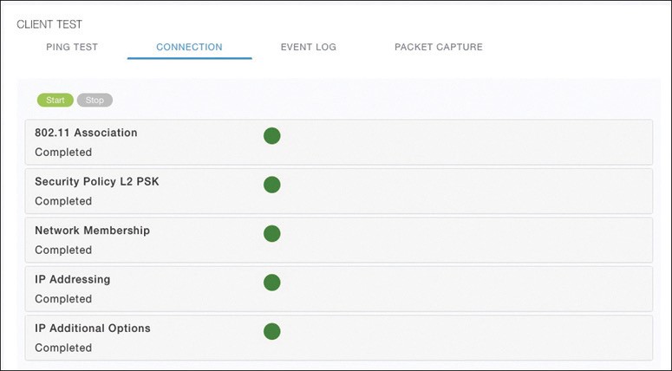
Task: Select the IP Addressing step row
Action: pos(338,289)
